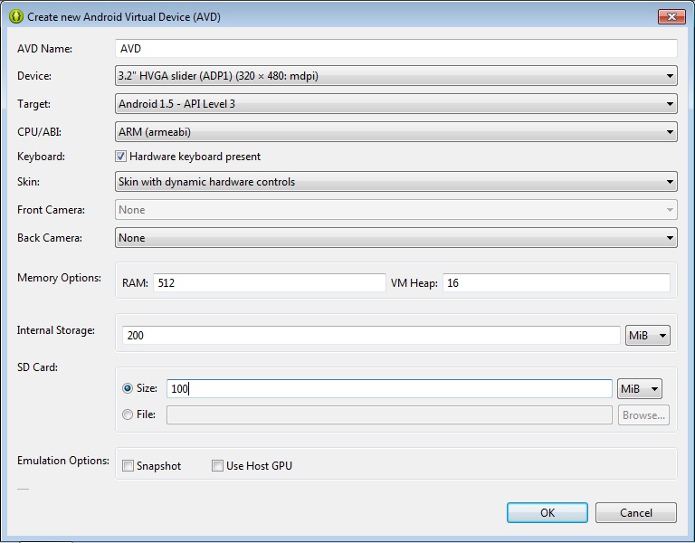Open the CPU/ABI dropdown
This screenshot has height=543, width=695.
point(395,131)
